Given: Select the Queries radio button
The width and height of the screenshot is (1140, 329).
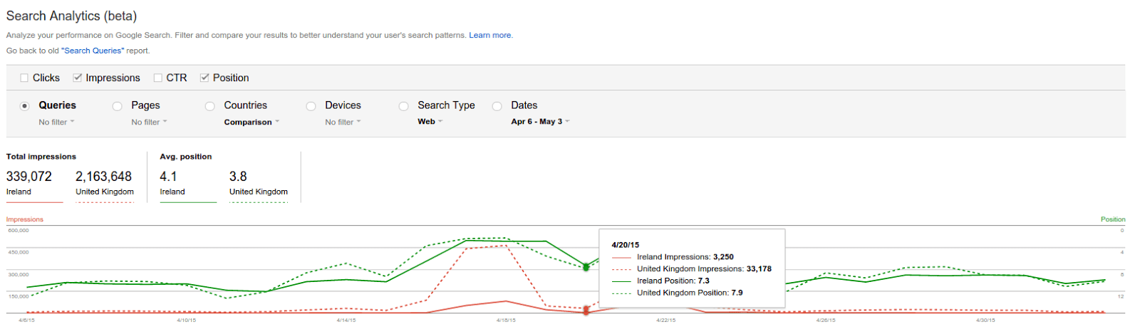Looking at the screenshot, I should (25, 106).
